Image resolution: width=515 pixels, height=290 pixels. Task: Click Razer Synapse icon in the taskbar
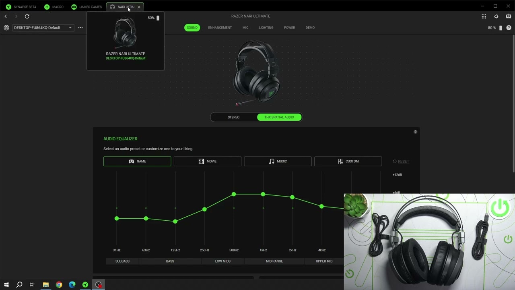pyautogui.click(x=85, y=285)
